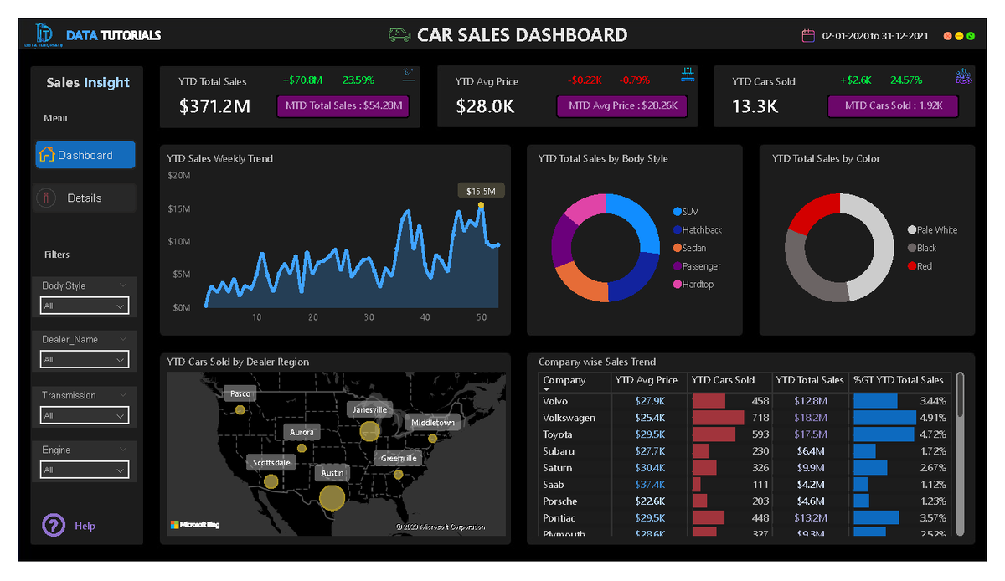This screenshot has height=581, width=1005.
Task: Toggle the green circle indicator in top bar
Action: point(972,37)
